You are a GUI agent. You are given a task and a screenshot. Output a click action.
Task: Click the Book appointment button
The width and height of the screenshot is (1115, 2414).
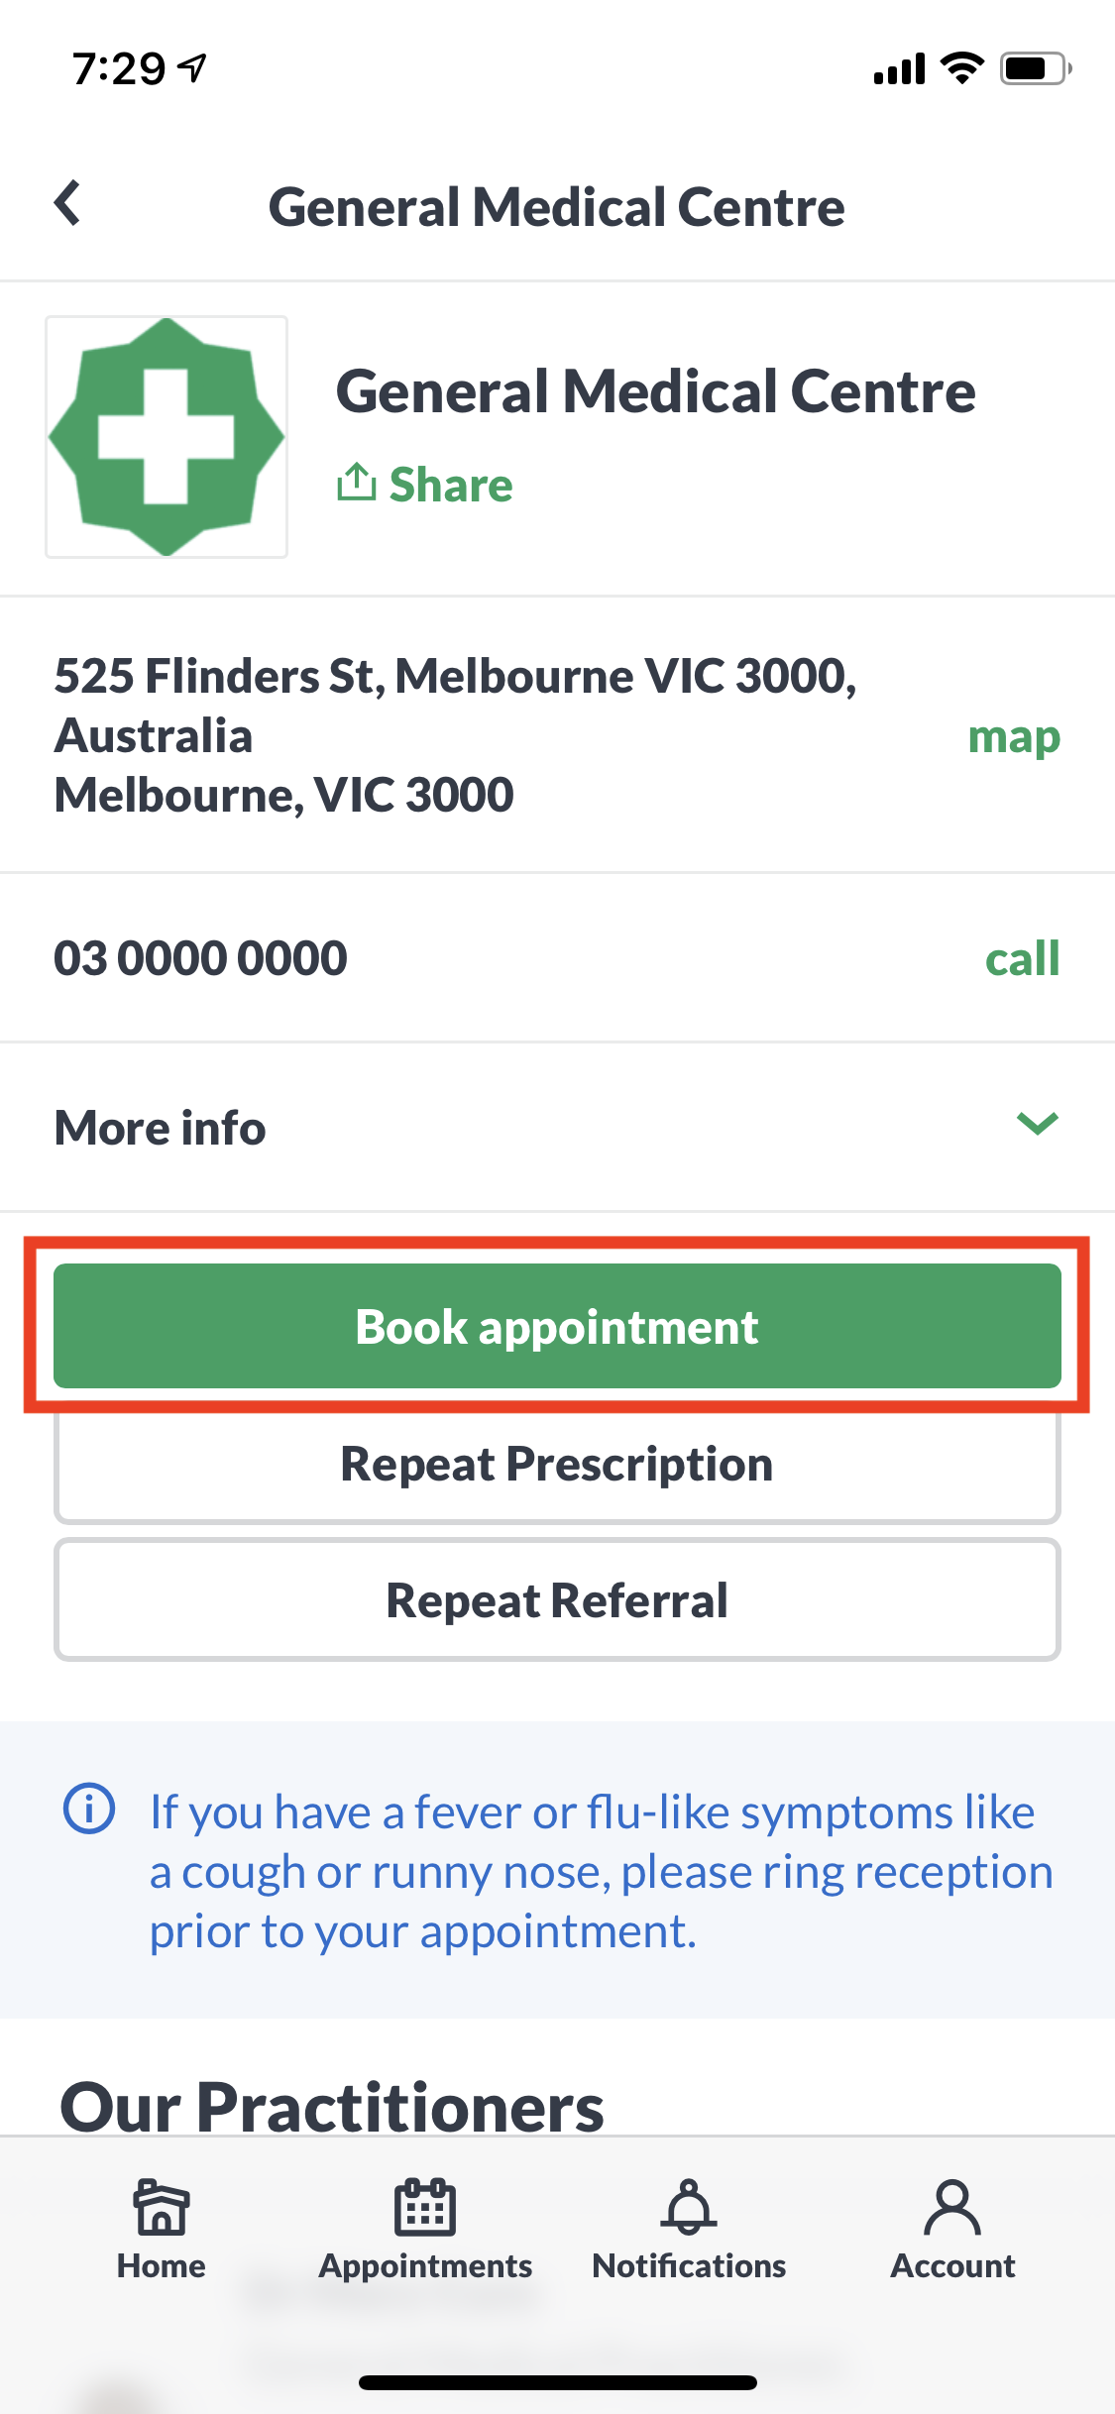tap(557, 1326)
